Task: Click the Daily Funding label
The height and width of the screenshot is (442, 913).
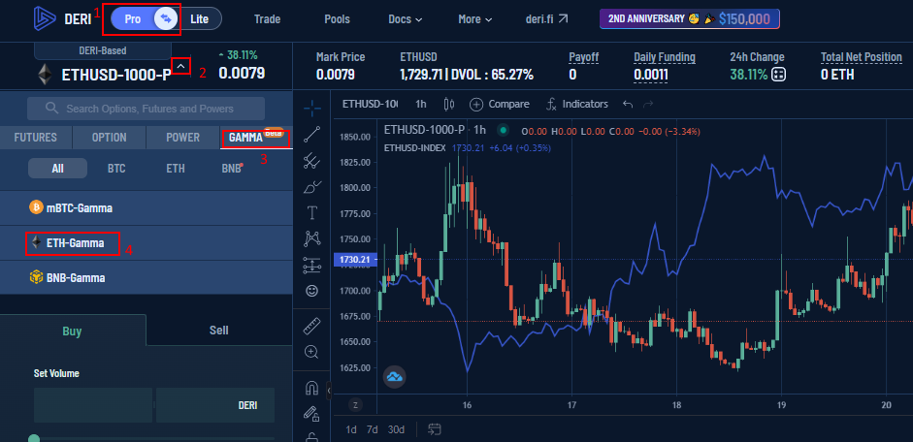Action: pyautogui.click(x=665, y=57)
